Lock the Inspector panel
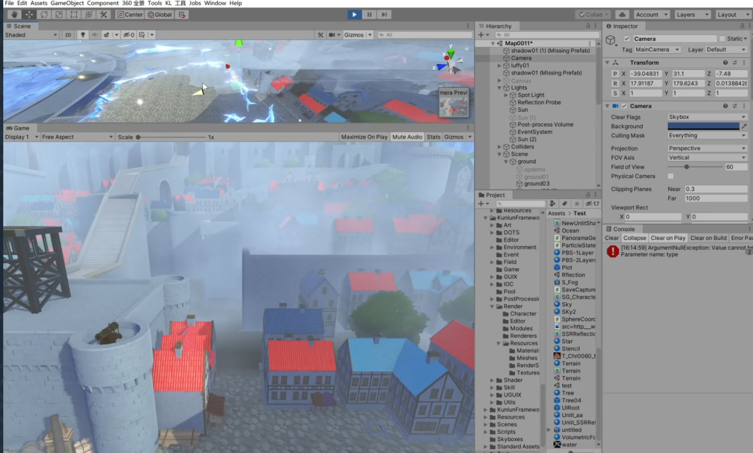This screenshot has height=453, width=753. pyautogui.click(x=742, y=26)
